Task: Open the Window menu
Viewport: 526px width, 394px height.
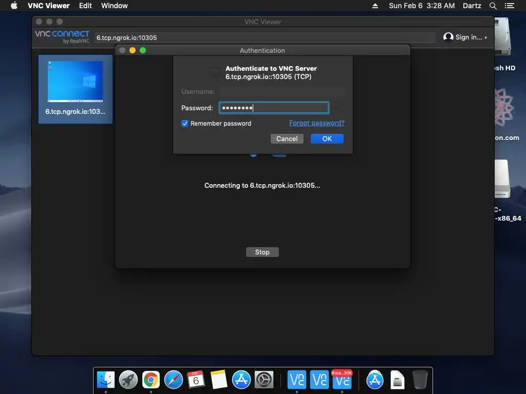Action: pyautogui.click(x=115, y=6)
